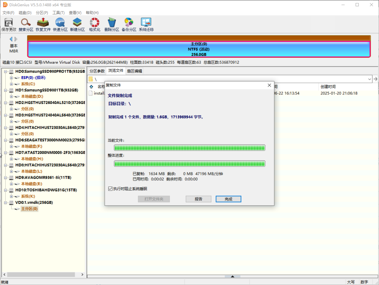Click the 主分区(0) NTFS partition bar

(199, 49)
